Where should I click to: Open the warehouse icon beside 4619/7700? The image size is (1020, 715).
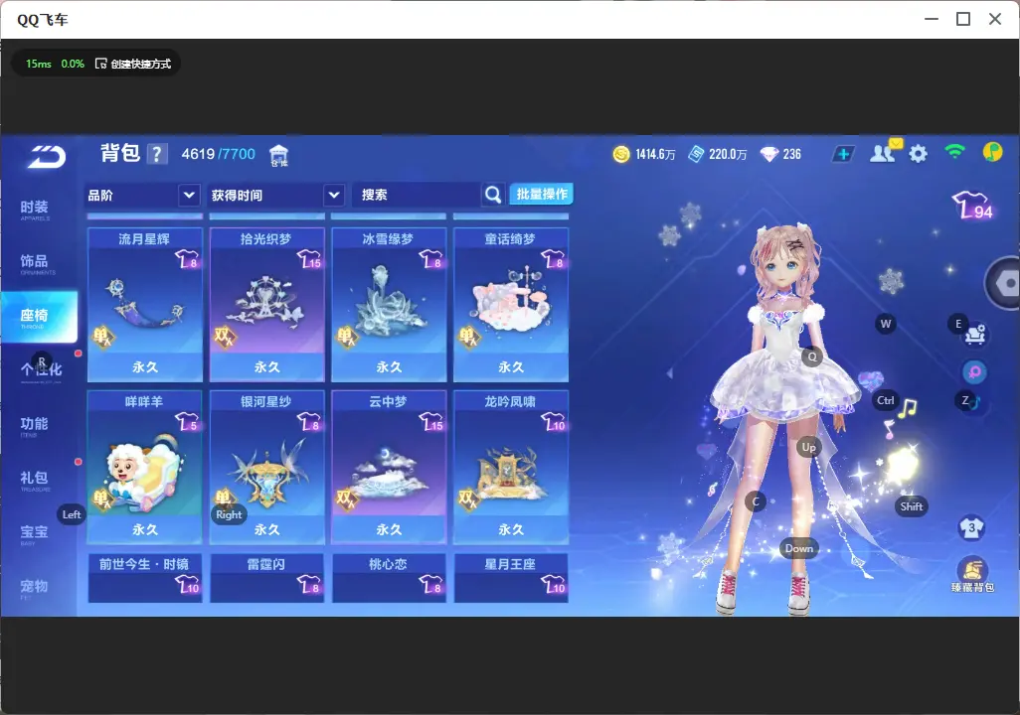tap(278, 155)
